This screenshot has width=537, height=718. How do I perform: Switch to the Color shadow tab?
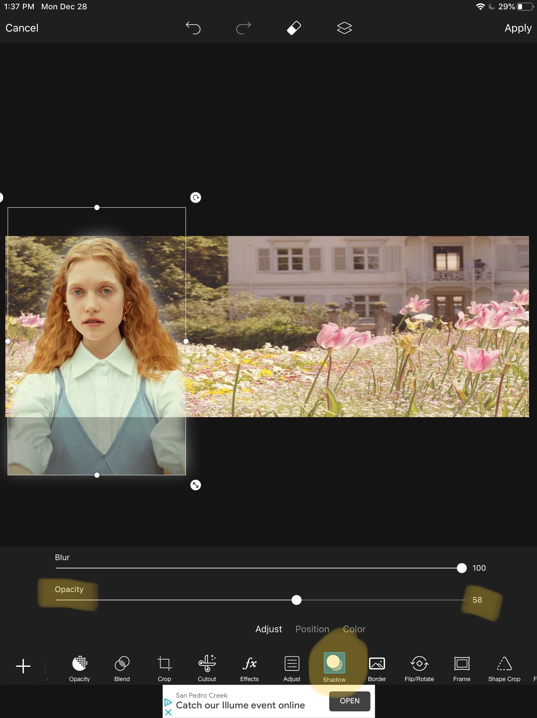click(354, 629)
